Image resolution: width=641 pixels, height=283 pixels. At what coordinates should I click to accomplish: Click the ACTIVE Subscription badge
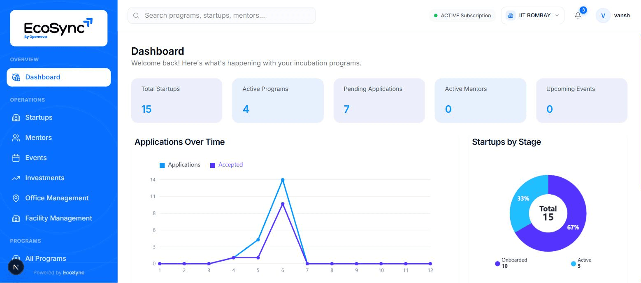462,16
